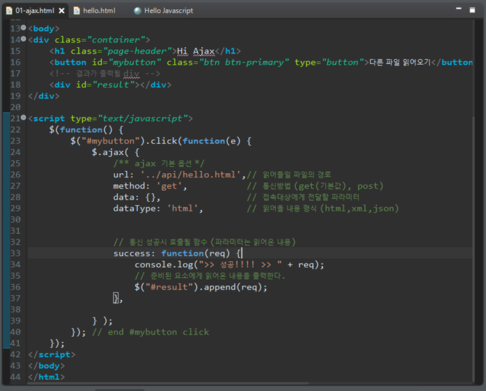Click the id="result" div on line 18
The image size is (486, 391).
pyautogui.click(x=110, y=85)
